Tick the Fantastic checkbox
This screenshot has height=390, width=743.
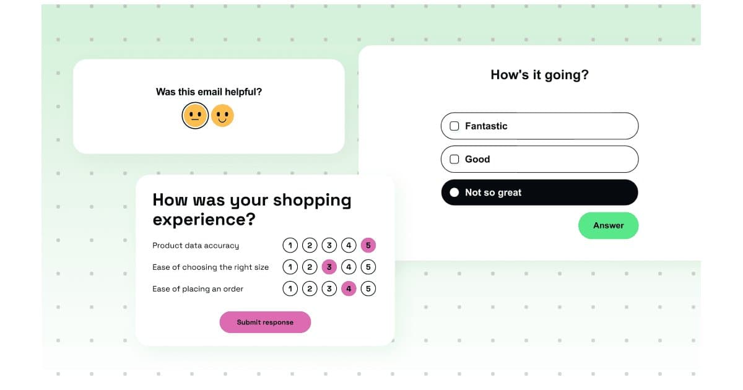click(x=454, y=126)
